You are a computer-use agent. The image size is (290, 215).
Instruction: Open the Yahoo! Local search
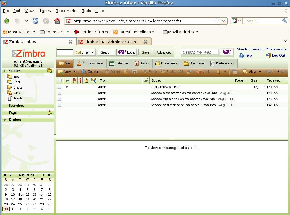(127, 52)
